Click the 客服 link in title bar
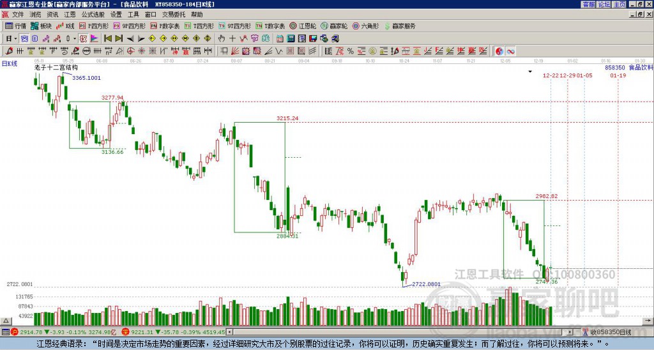The width and height of the screenshot is (654, 350). [589, 4]
